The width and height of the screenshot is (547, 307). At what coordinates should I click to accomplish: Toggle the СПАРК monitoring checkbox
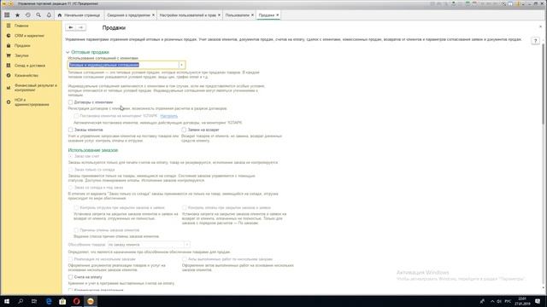(x=76, y=116)
